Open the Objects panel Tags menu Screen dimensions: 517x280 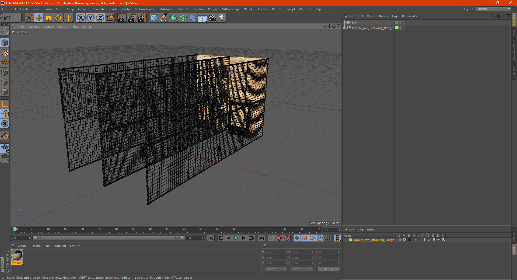tap(395, 16)
